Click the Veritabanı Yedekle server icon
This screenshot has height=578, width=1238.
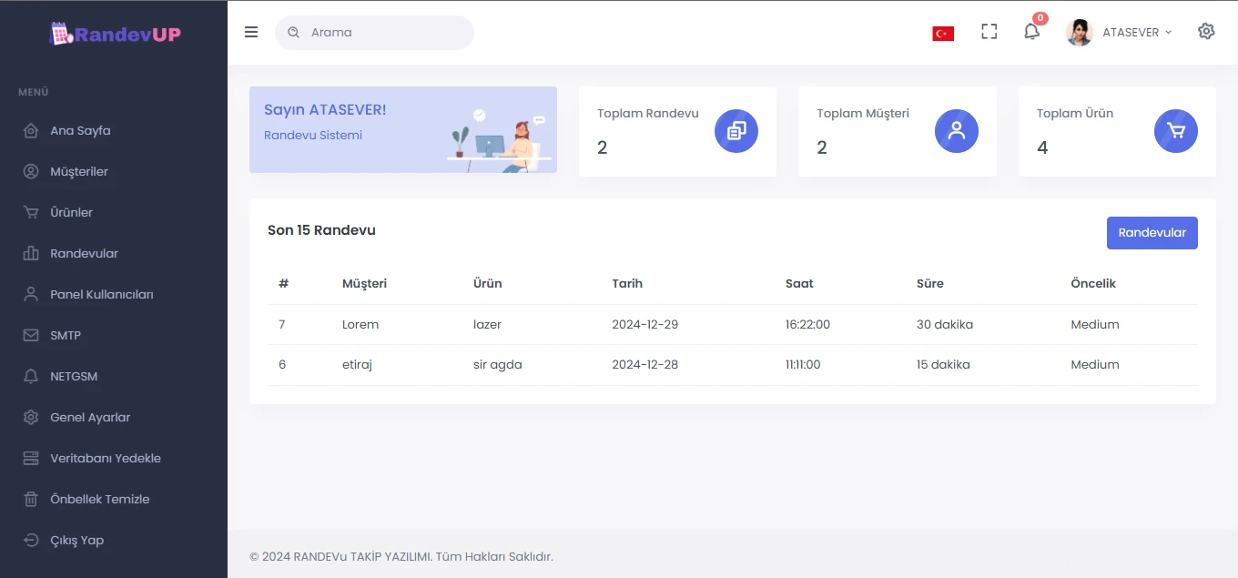click(31, 458)
